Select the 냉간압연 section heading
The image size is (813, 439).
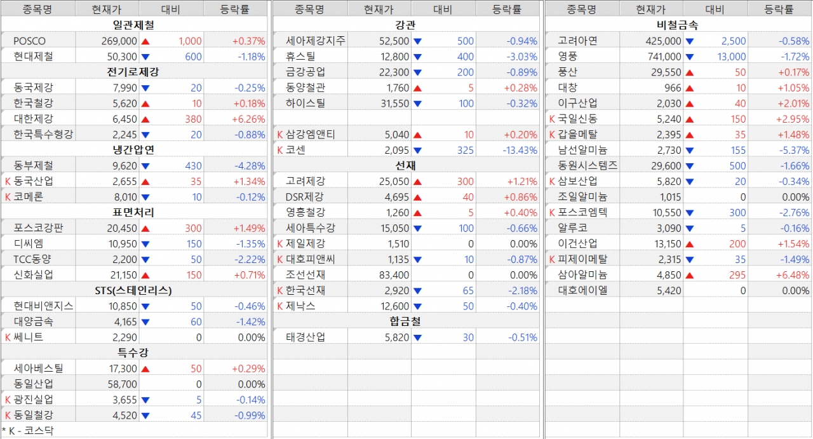point(133,150)
